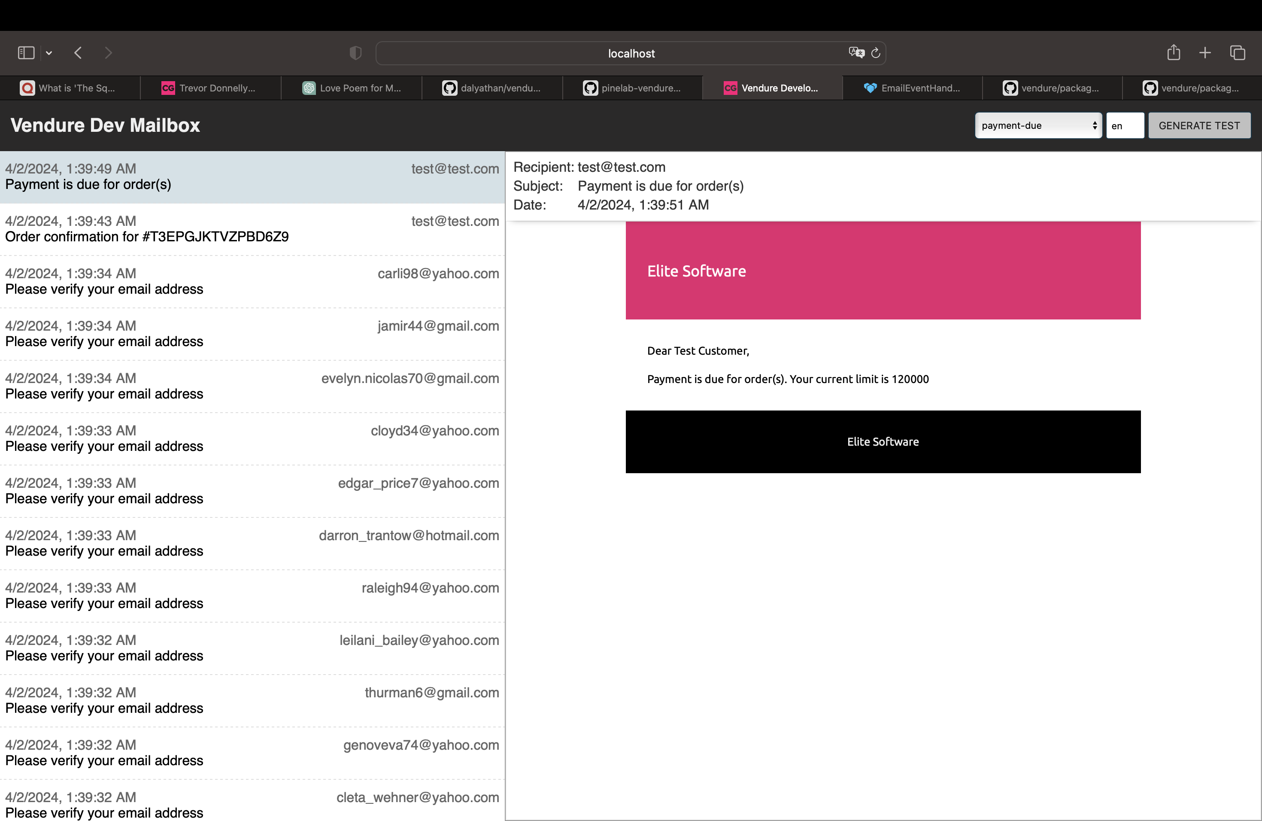Focus the localhost address bar
This screenshot has width=1262, height=821.
630,54
